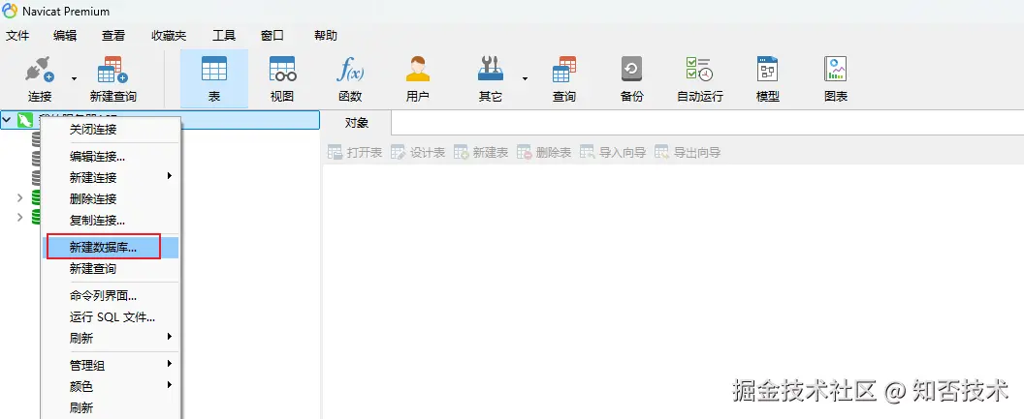Choose 新建数据库... in the context menu

(x=111, y=248)
